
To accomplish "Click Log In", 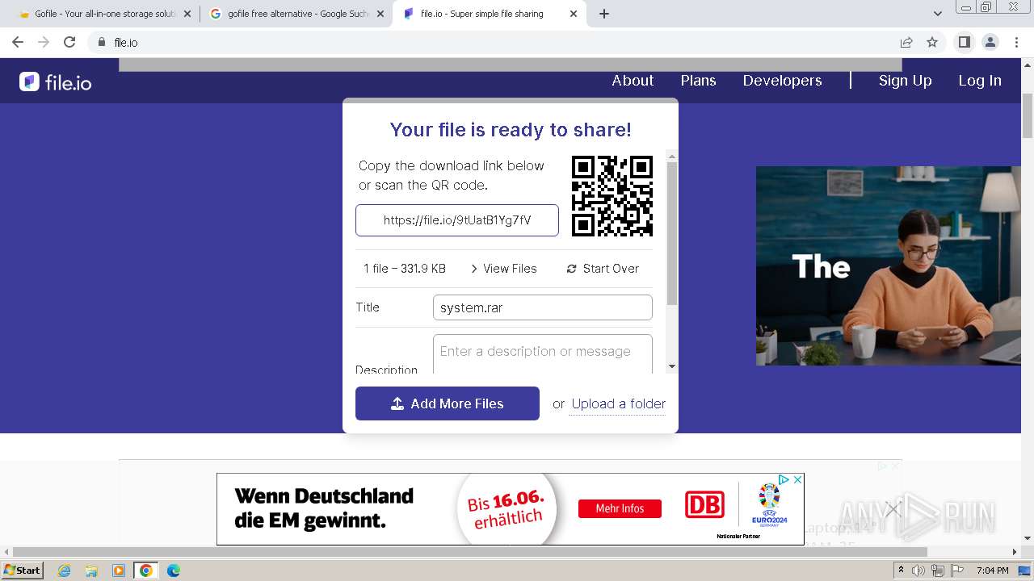I will tap(980, 81).
